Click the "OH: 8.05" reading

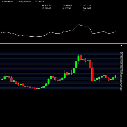pos(87,8)
